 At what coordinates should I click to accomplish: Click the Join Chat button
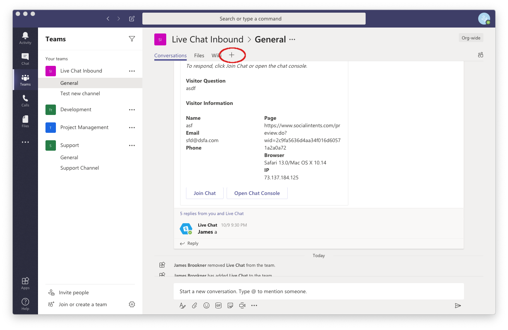click(205, 193)
